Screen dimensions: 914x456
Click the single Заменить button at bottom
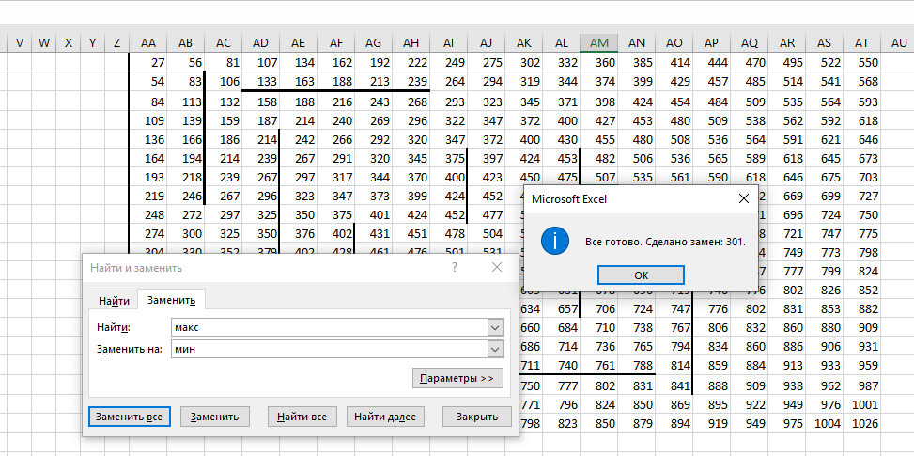click(x=214, y=417)
